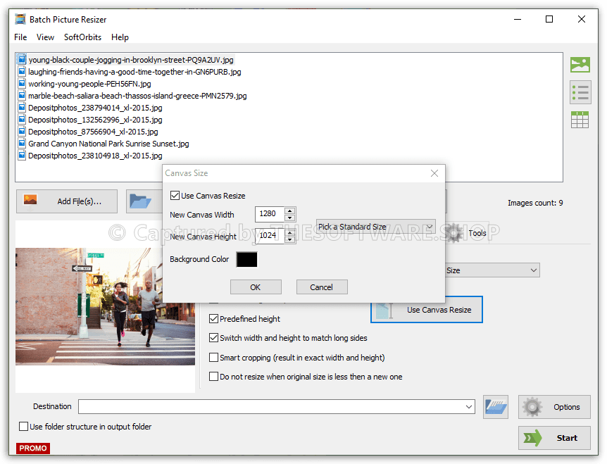The width and height of the screenshot is (607, 464).
Task: Increase New Canvas Height with up arrow
Action: point(289,232)
